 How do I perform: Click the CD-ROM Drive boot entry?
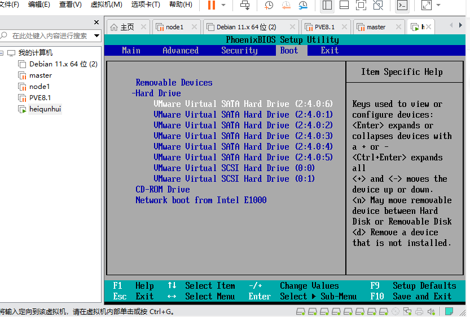click(162, 190)
